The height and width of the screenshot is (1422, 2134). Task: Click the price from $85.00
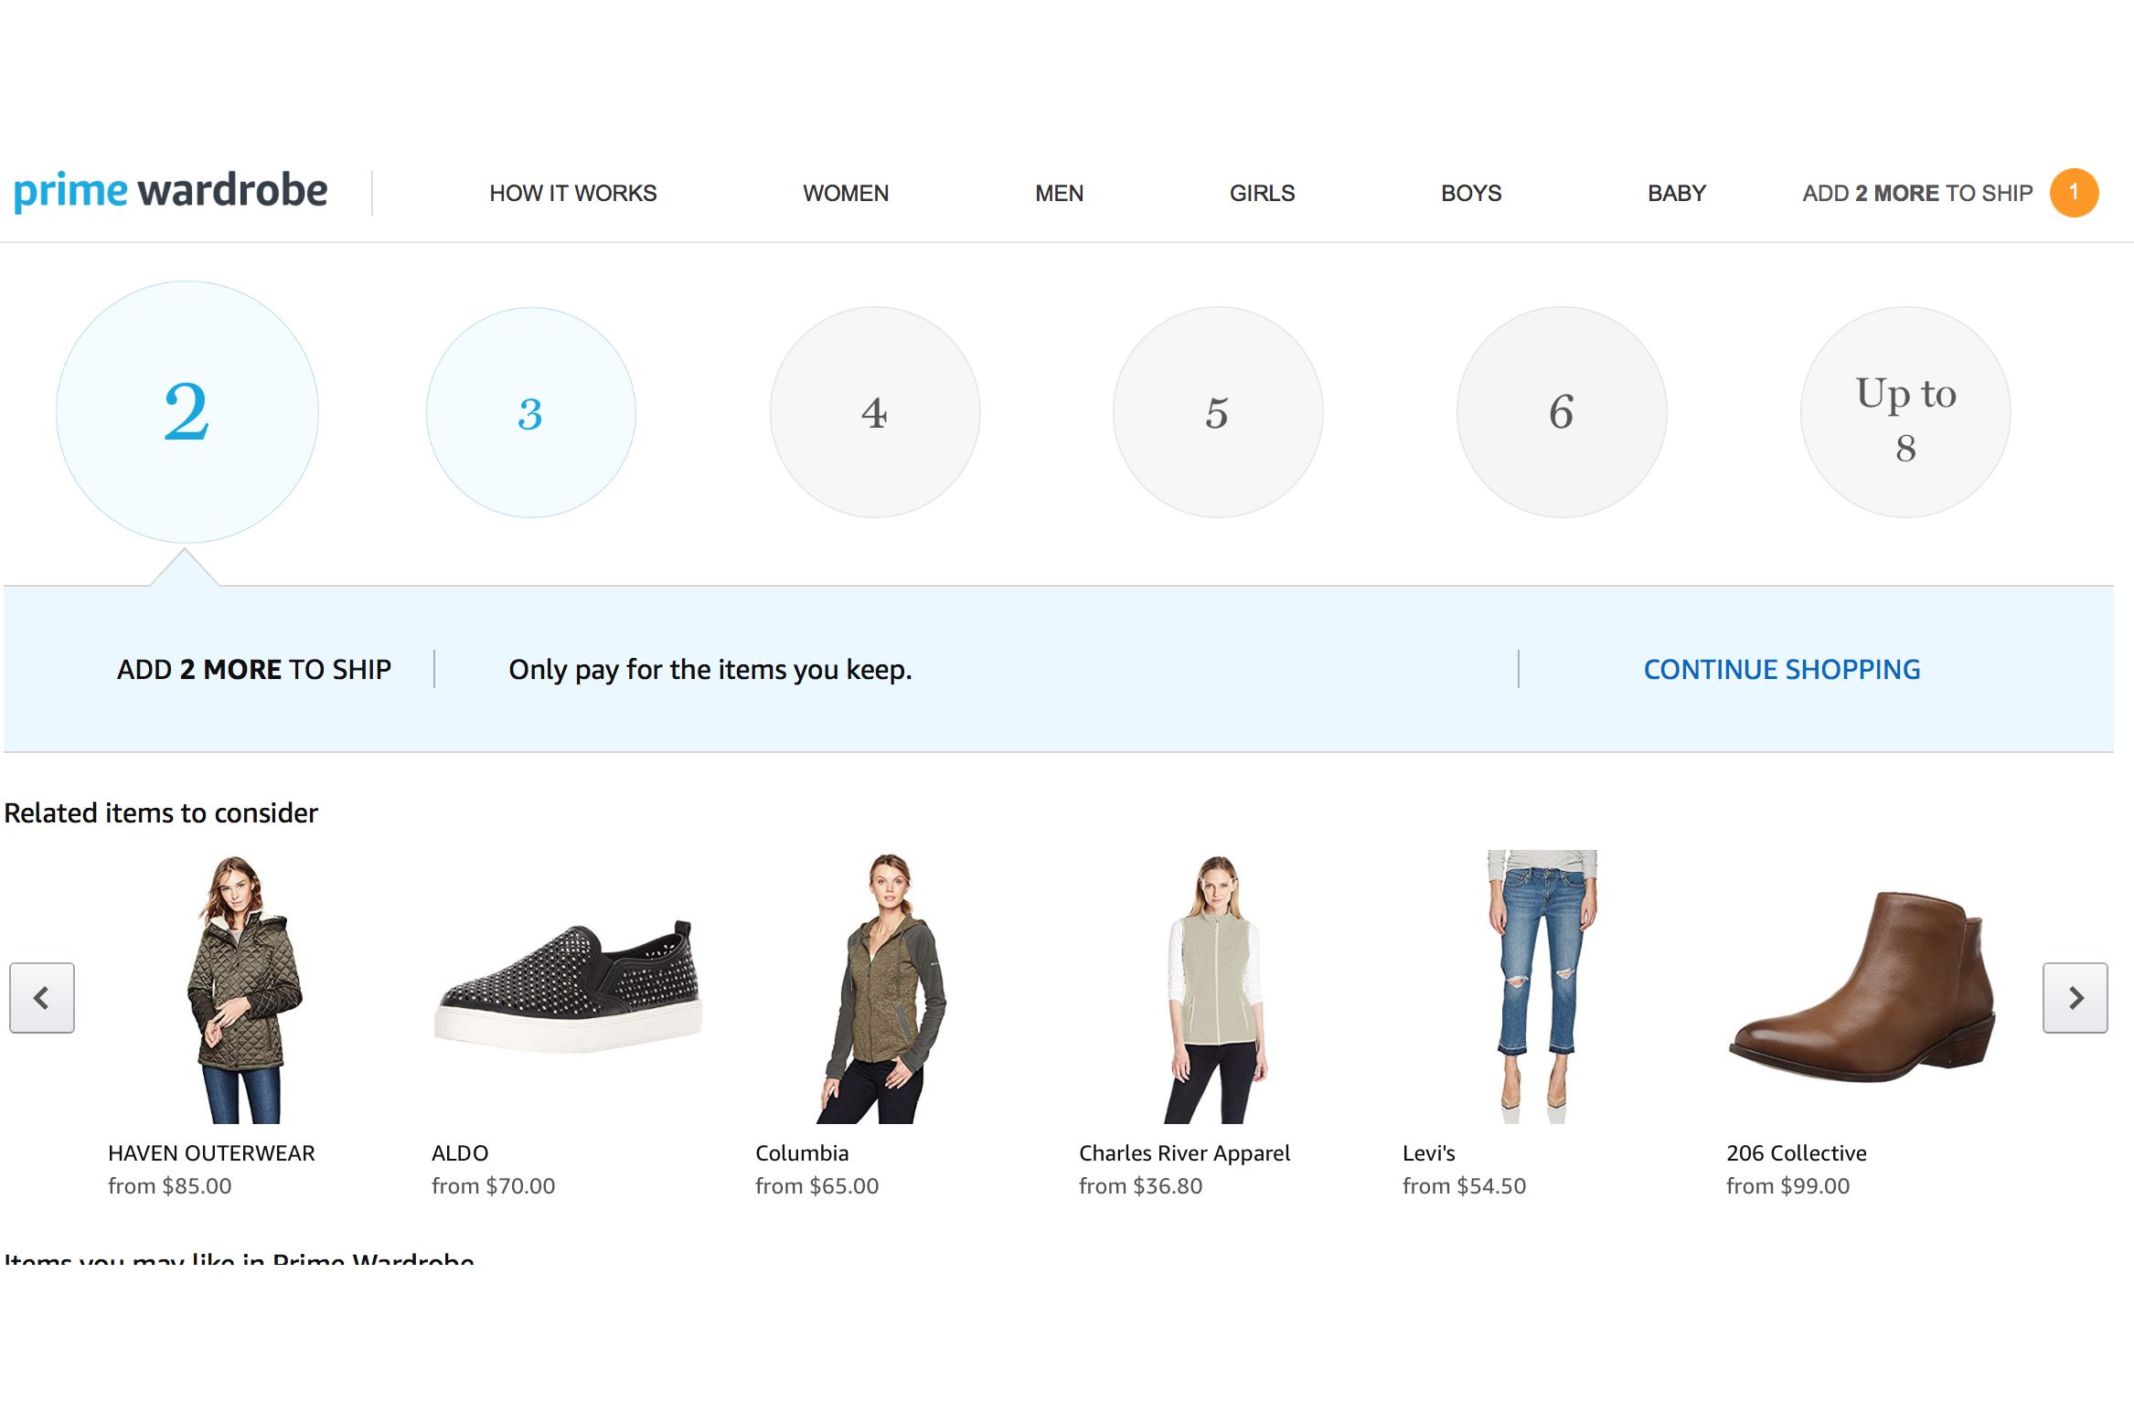tap(169, 1185)
